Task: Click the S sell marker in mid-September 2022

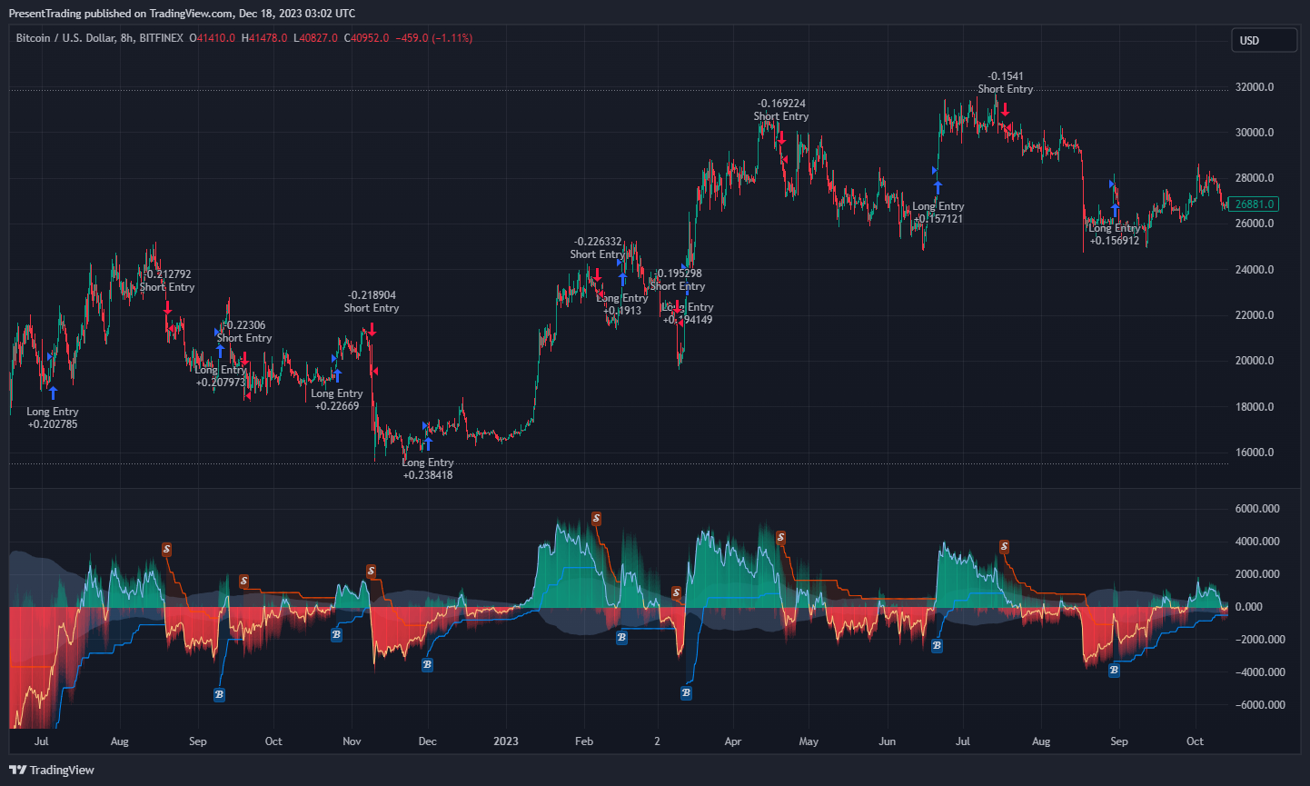Action: point(243,581)
